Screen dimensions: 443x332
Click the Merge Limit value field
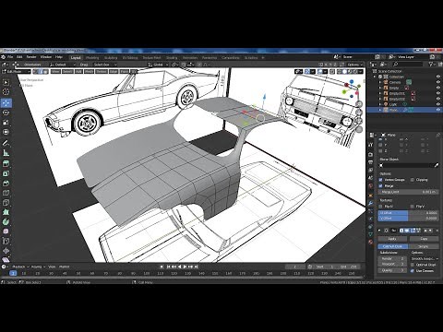pos(408,192)
